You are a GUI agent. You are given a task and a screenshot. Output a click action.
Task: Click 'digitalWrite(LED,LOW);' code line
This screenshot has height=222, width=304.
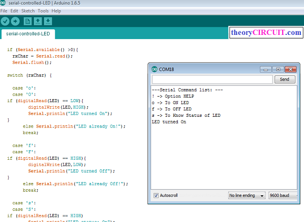coord(57,165)
